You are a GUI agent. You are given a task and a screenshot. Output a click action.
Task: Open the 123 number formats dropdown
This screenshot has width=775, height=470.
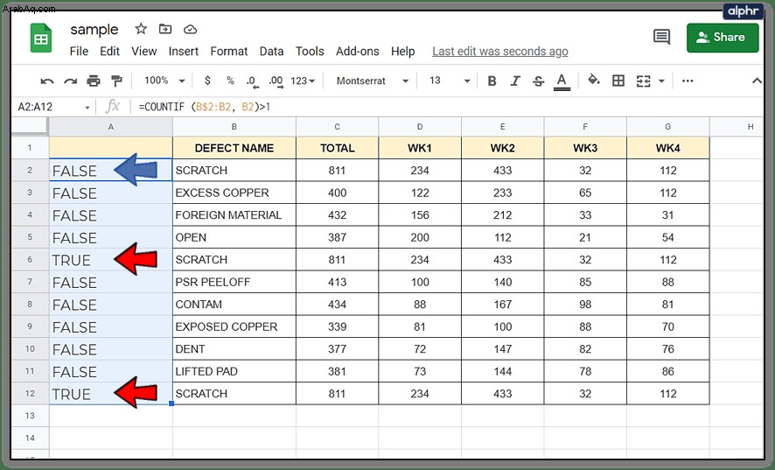pyautogui.click(x=303, y=81)
